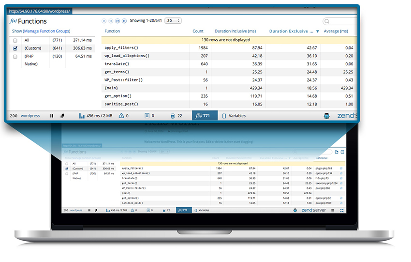Jump to last page of function results
Viewport: 411px width, 262px height.
[124, 21]
